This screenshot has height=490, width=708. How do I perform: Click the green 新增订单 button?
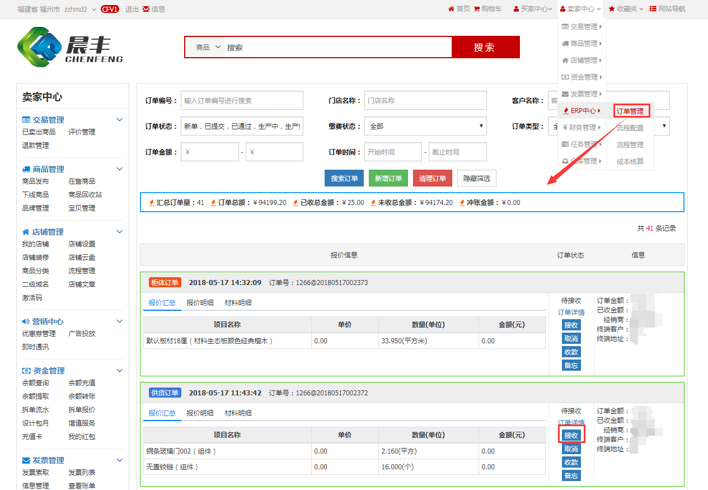388,178
